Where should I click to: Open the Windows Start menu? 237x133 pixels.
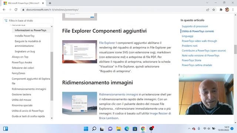[86, 129]
